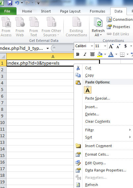Toggle Italic in the mini toolbar
The height and width of the screenshot is (188, 133).
click(x=85, y=54)
